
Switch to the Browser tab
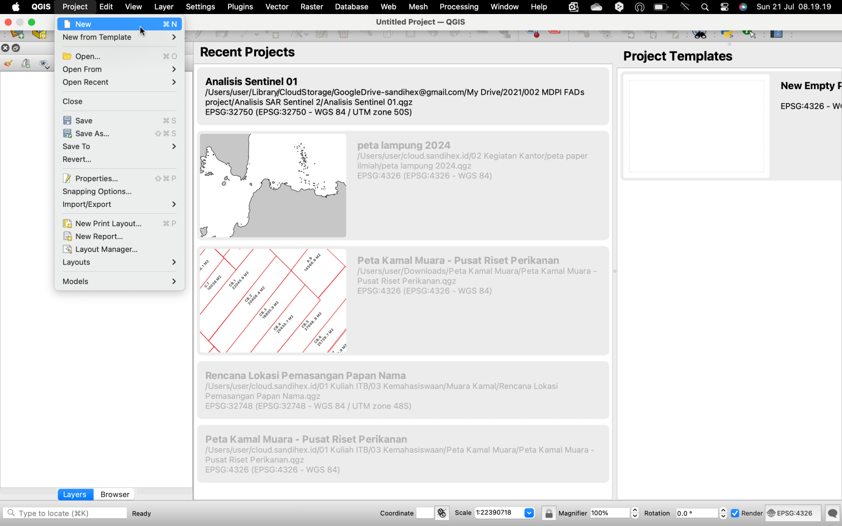115,494
